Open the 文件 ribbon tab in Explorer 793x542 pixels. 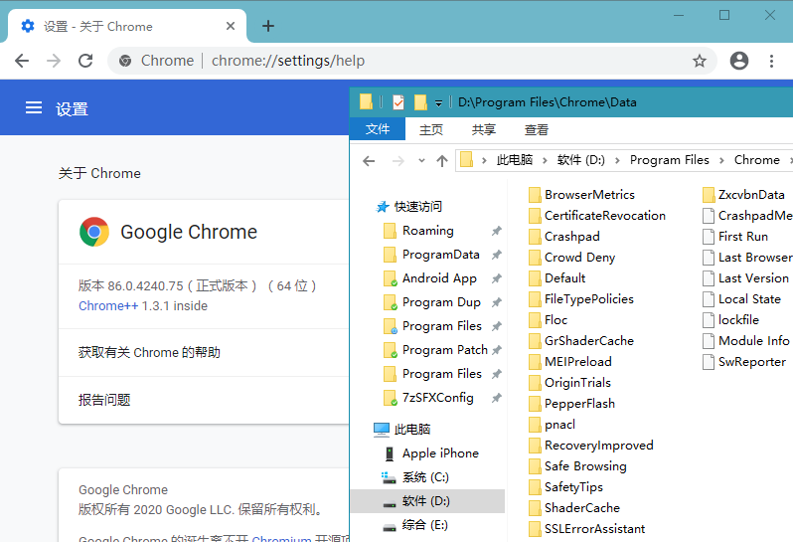(x=378, y=129)
